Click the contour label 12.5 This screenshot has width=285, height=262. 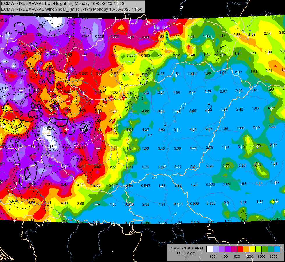click(38, 116)
